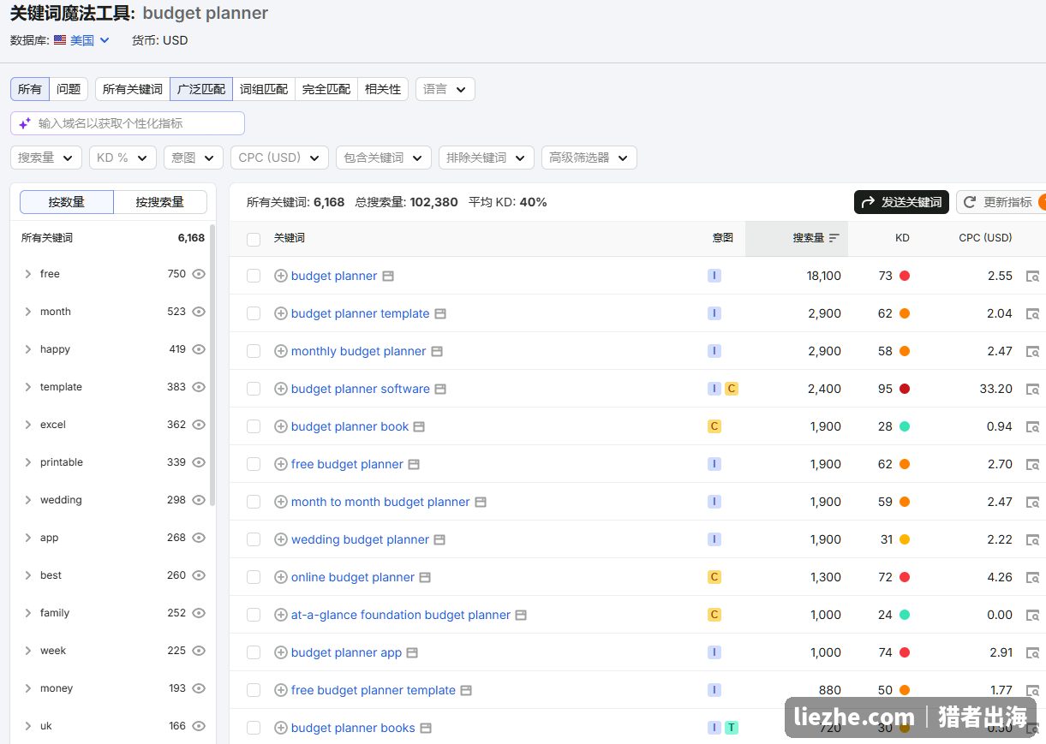Image resolution: width=1046 pixels, height=744 pixels.
Task: Sort by the KD column header
Action: pyautogui.click(x=902, y=238)
